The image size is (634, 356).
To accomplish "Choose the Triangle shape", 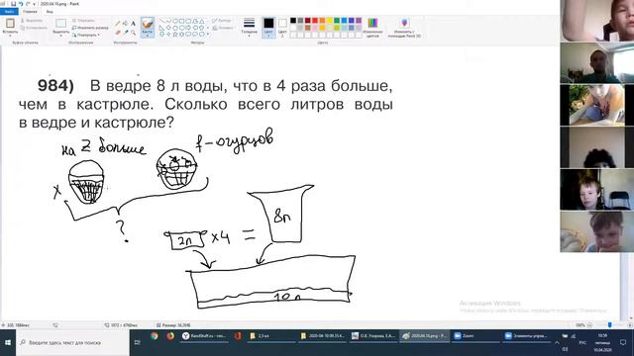I will pyautogui.click(x=202, y=21).
